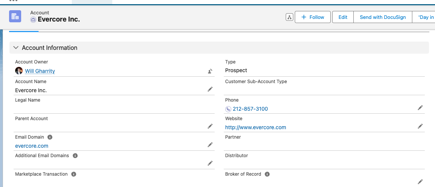Edit Broker of Record pencil icon
This screenshot has width=435, height=187.
[420, 182]
